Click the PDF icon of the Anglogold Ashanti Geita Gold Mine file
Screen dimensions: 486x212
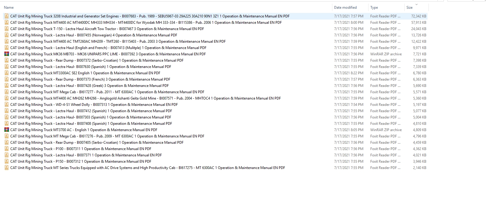(x=7, y=98)
